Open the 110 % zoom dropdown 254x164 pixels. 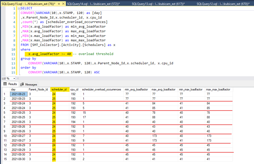pos(14,79)
